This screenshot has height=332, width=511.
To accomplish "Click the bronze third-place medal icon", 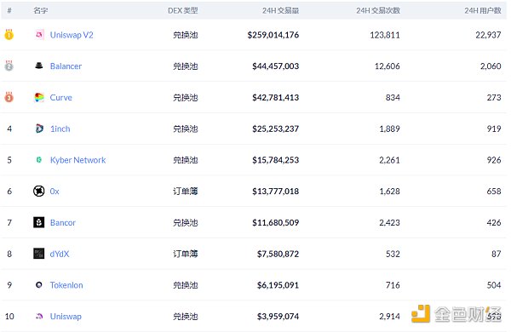I will click(9, 97).
